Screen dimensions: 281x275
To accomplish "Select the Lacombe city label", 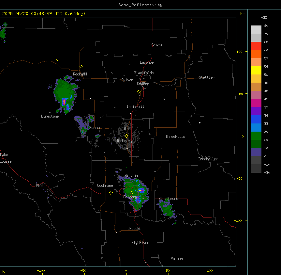I will tap(147, 62).
